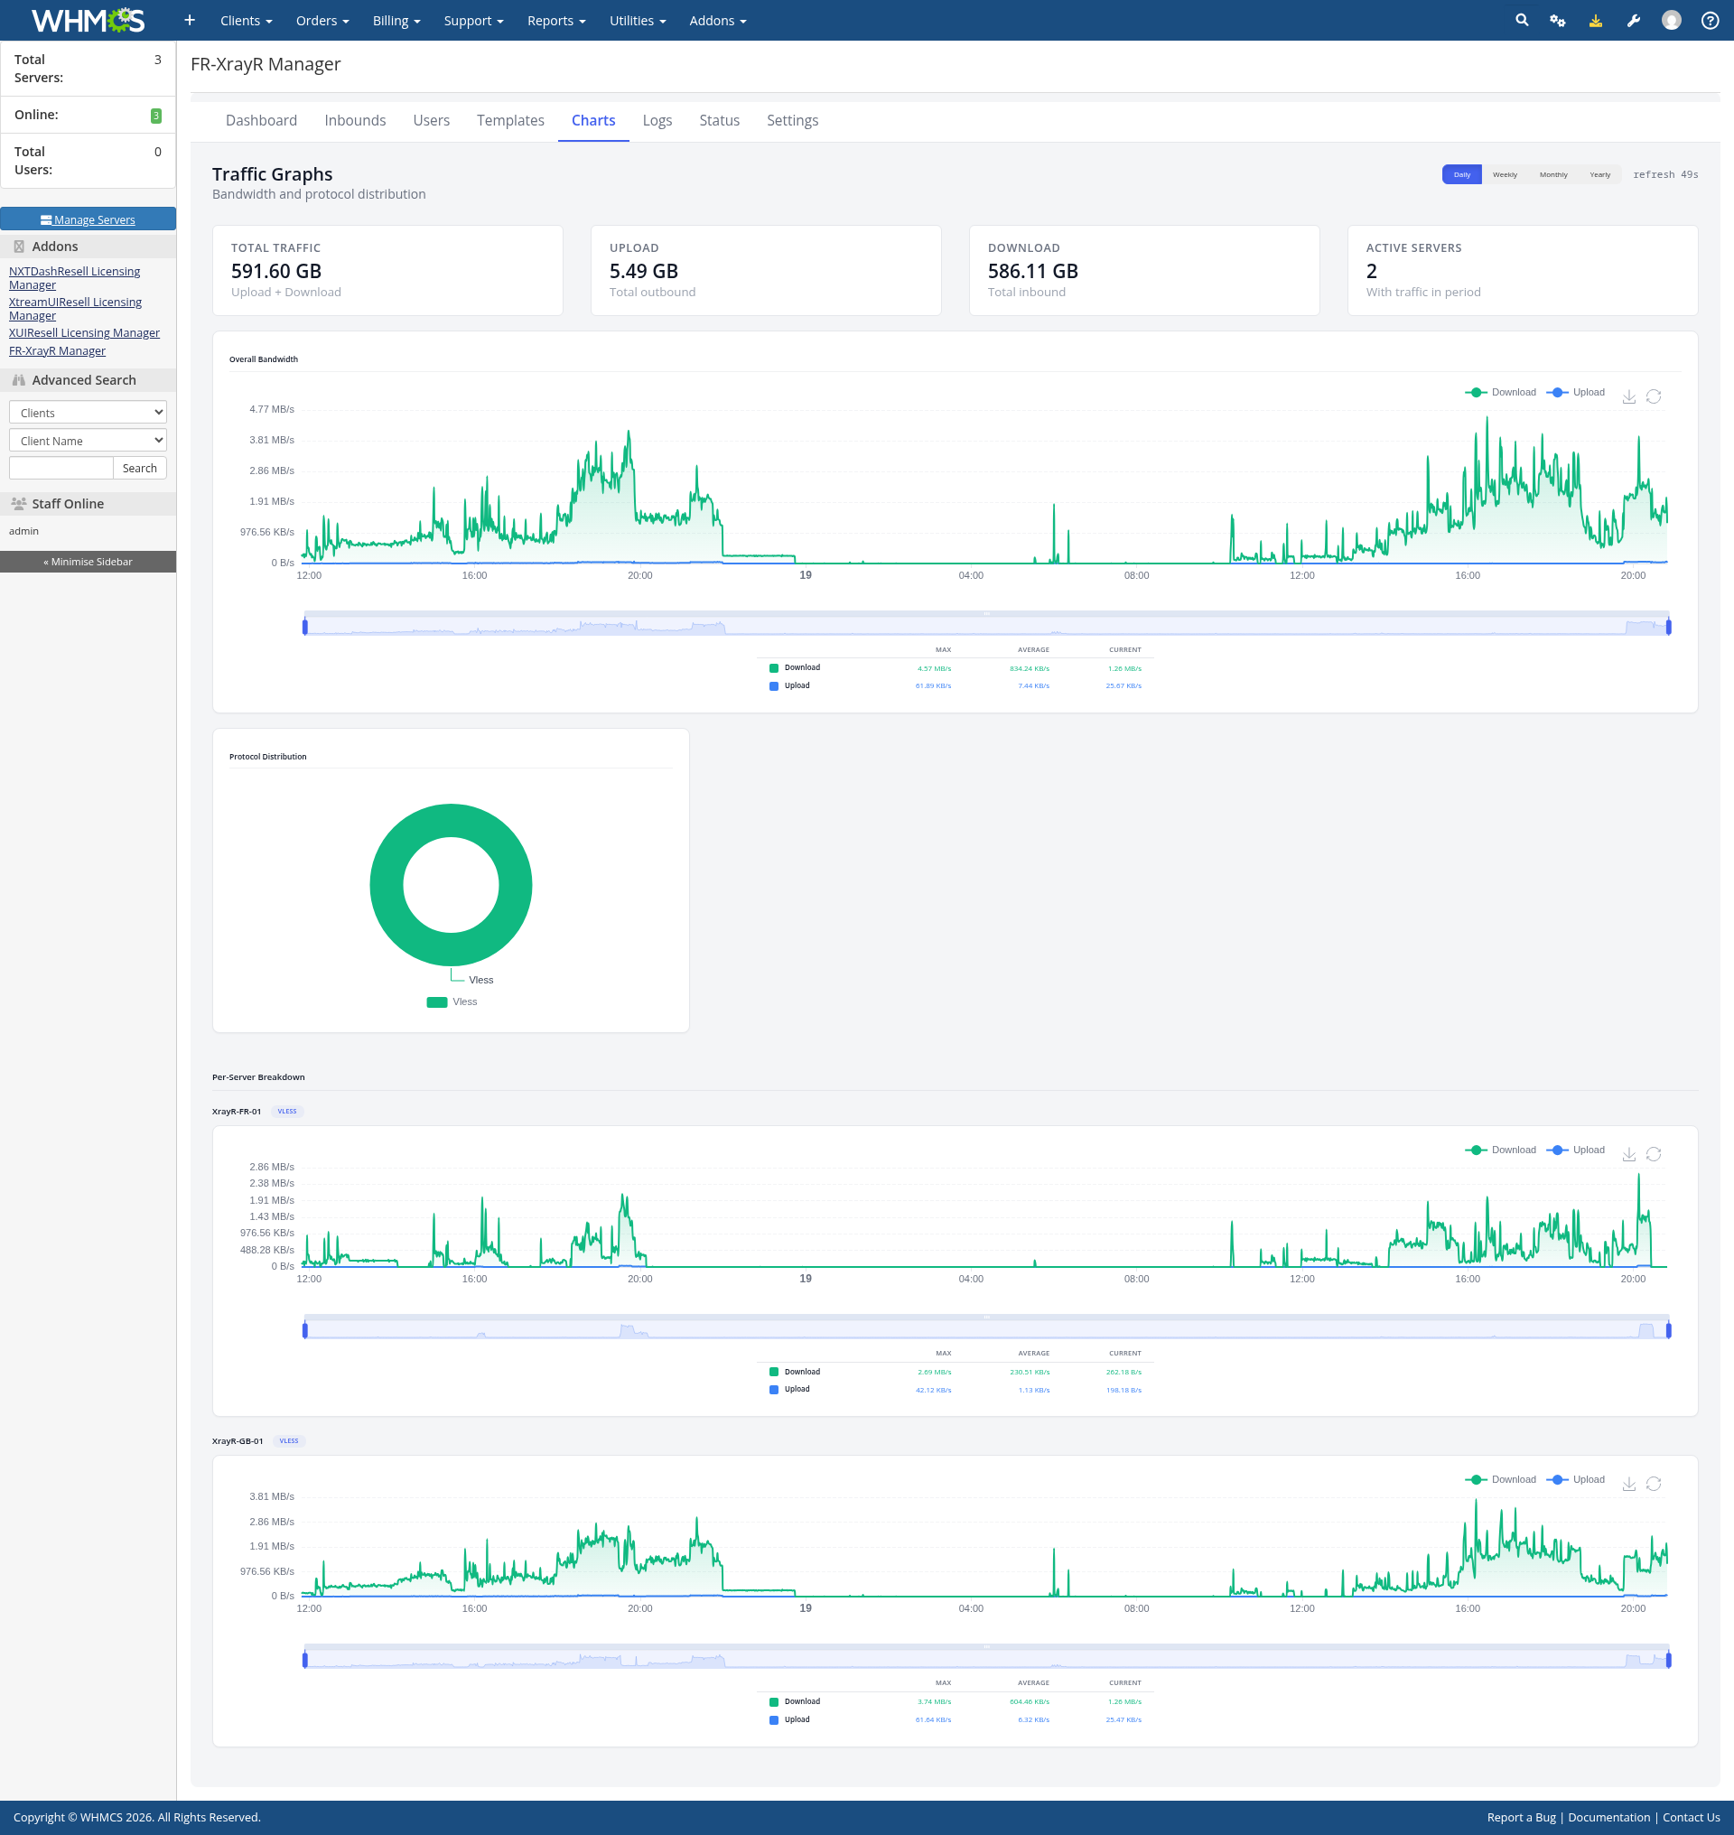
Task: Open the help question mark icon
Action: tap(1709, 21)
